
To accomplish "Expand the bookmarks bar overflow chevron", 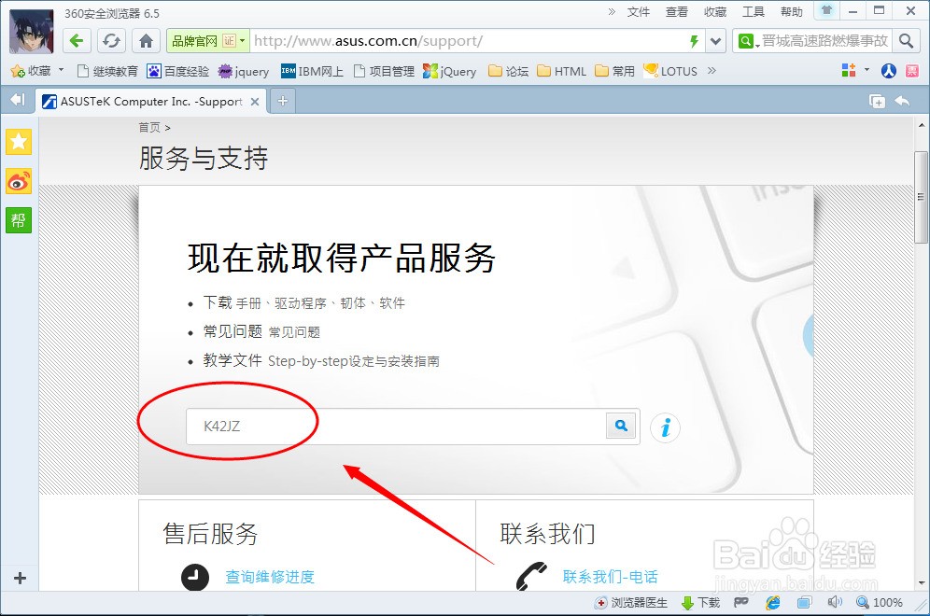I will (712, 71).
